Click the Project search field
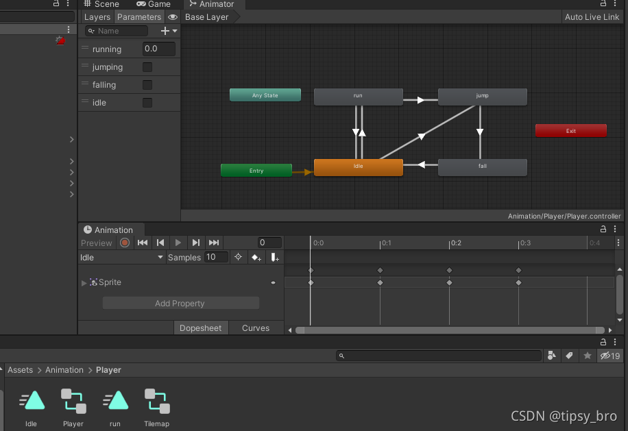This screenshot has width=628, height=431. point(439,356)
